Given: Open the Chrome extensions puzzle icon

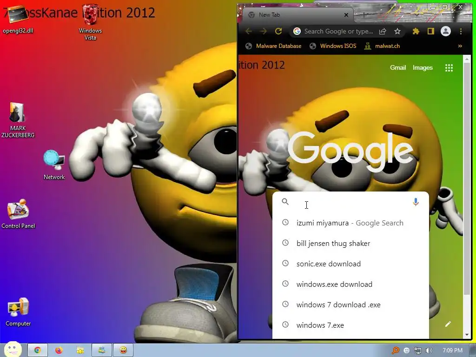Looking at the screenshot, I should point(416,31).
